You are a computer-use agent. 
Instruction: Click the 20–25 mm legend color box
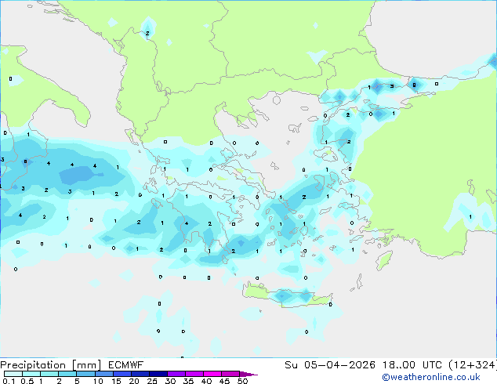pyautogui.click(x=140, y=374)
